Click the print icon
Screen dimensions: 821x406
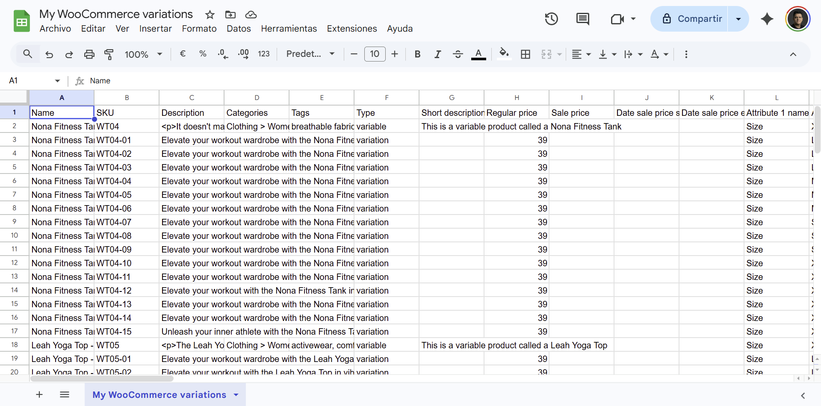(x=89, y=54)
